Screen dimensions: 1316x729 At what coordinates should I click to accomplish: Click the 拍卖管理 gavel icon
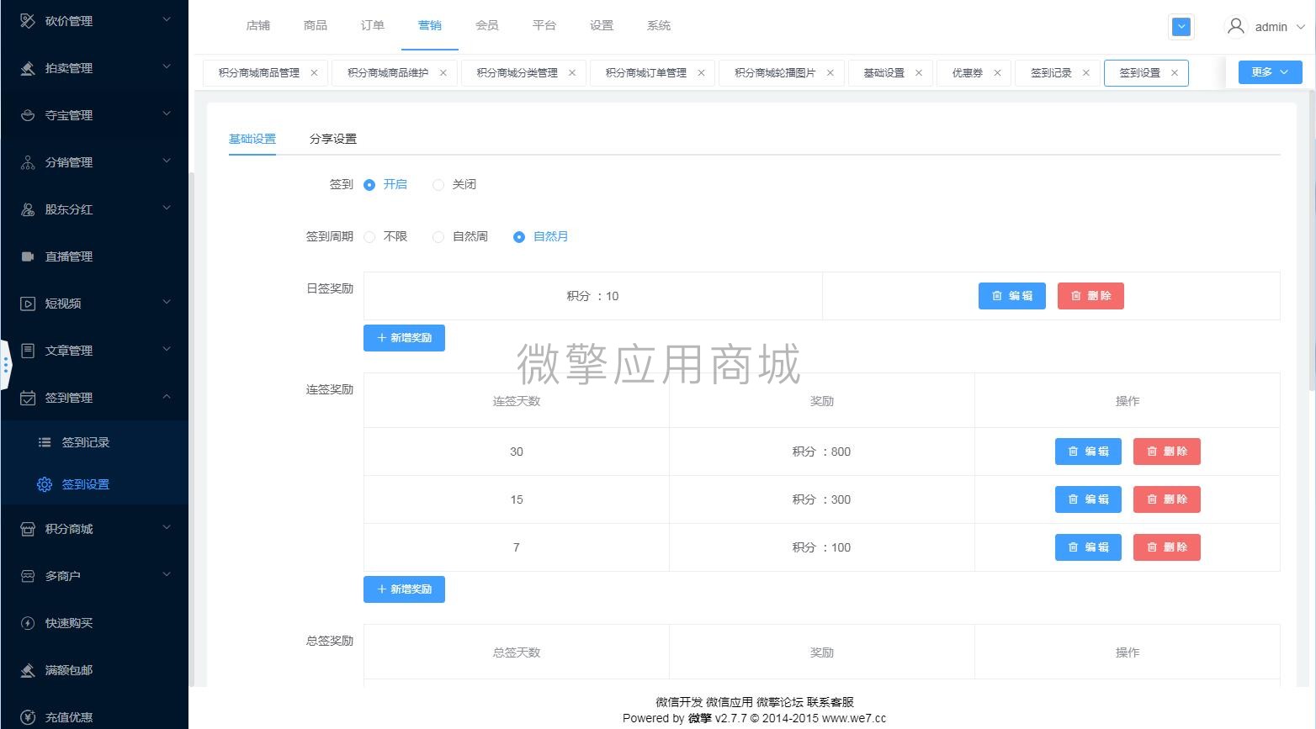tap(28, 68)
